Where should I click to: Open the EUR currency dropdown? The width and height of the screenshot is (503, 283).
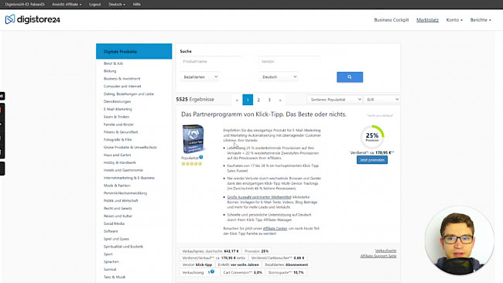pyautogui.click(x=382, y=100)
